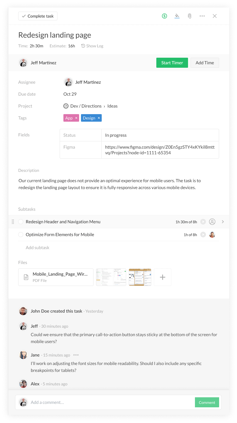Open the three-dots more options menu in header
237x423 pixels.
(202, 16)
